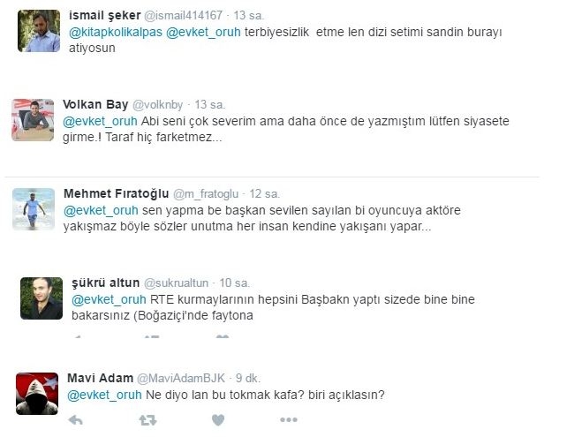This screenshot has width=567, height=437.
Task: Open Mavi Adam's hooded avatar
Action: pyautogui.click(x=37, y=394)
